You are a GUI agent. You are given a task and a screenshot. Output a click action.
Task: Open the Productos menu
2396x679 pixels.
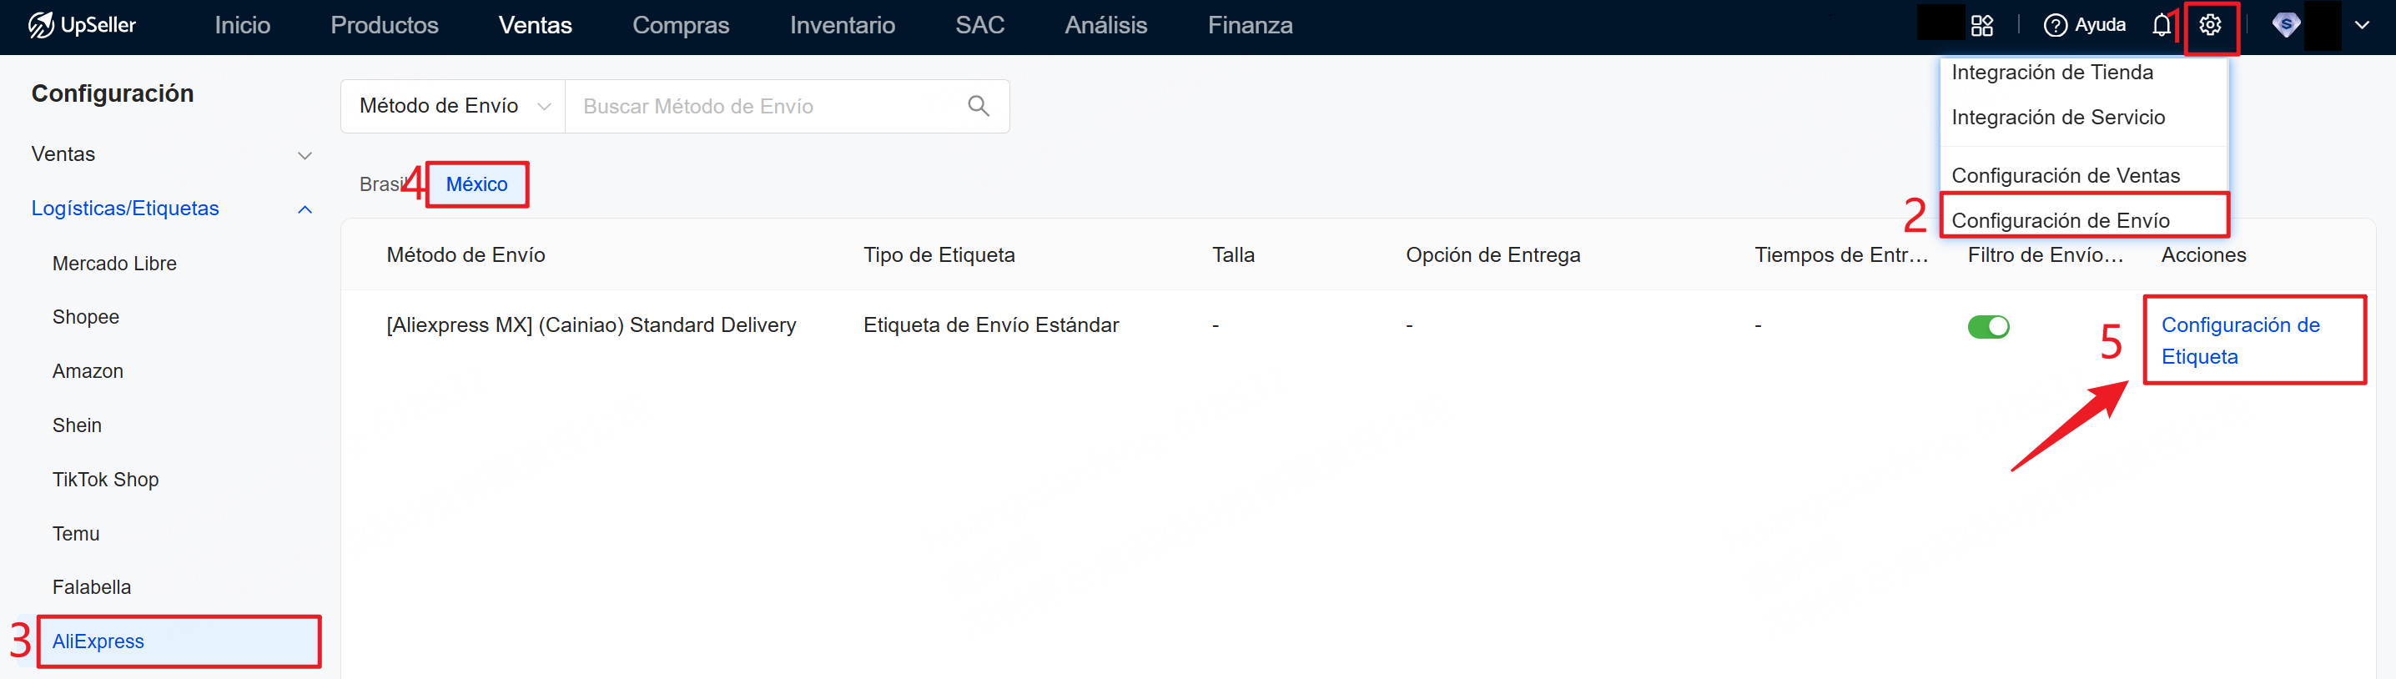click(384, 25)
